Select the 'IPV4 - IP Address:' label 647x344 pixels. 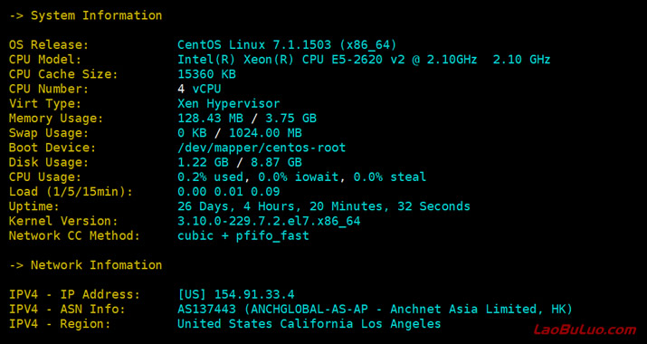click(74, 295)
